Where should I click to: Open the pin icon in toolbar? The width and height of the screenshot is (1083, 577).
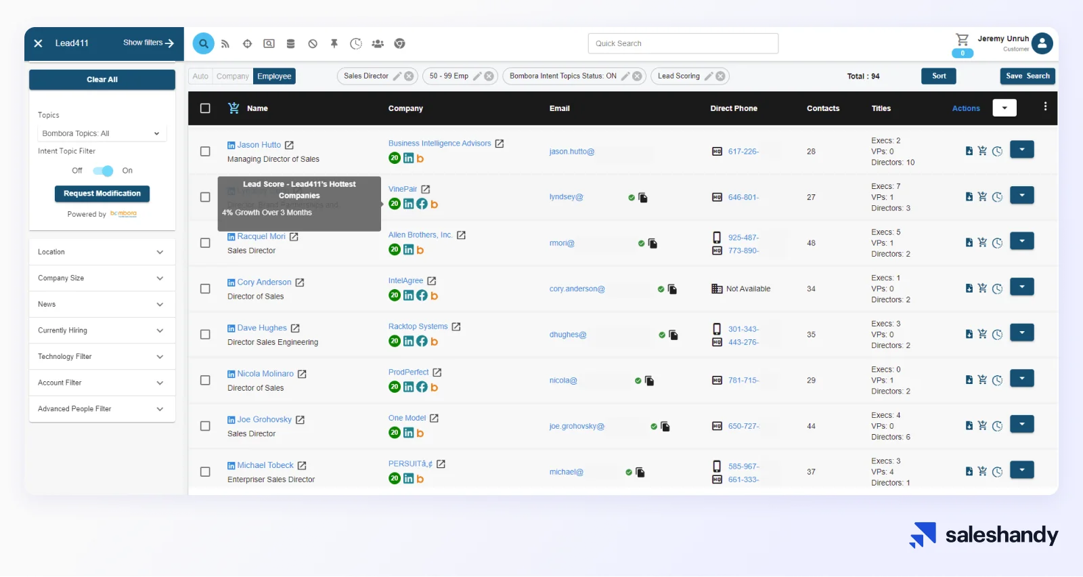pyautogui.click(x=334, y=44)
